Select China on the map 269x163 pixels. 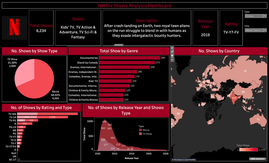(x=243, y=92)
